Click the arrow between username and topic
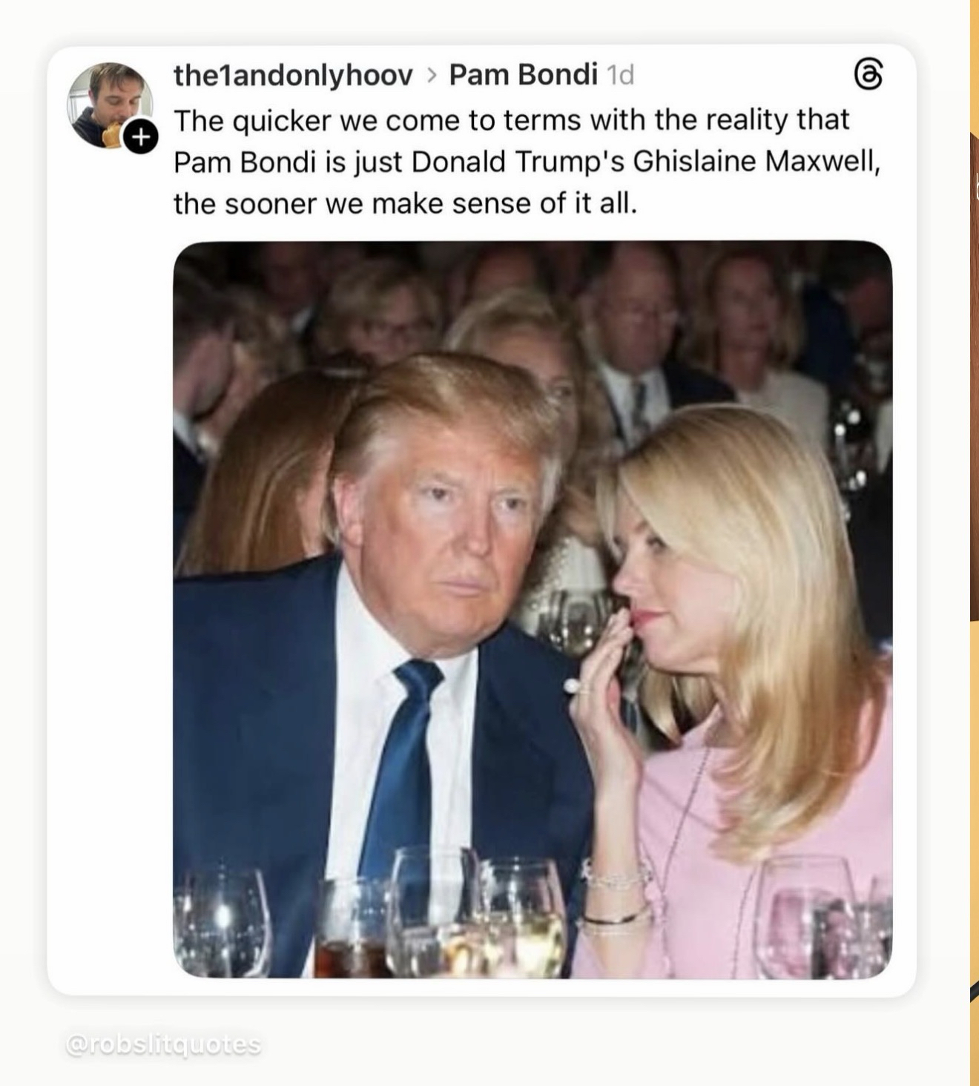Viewport: 979px width, 1086px height. point(431,75)
